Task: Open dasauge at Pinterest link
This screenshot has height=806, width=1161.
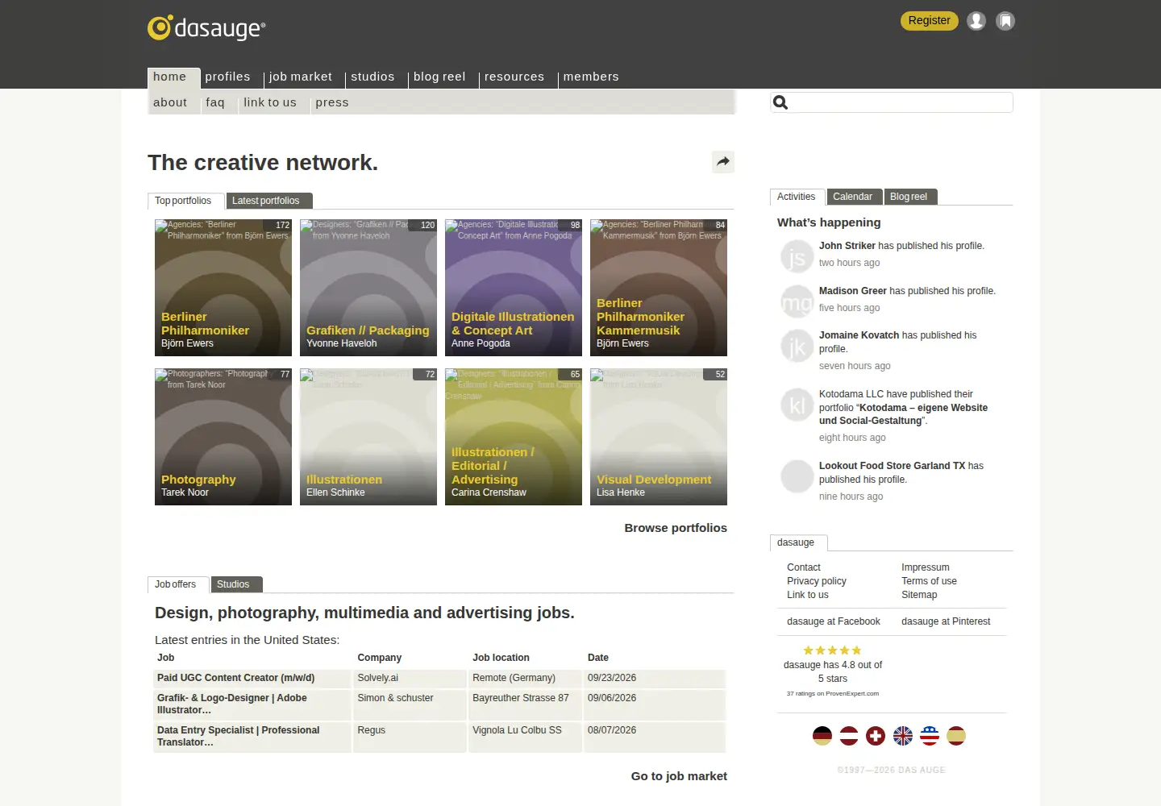Action: (x=946, y=621)
